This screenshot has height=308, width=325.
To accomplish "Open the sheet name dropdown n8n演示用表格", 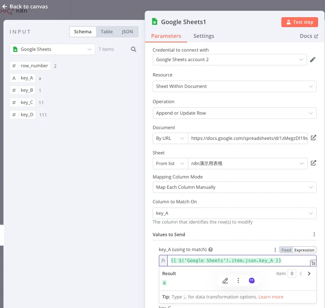I will point(248,164).
